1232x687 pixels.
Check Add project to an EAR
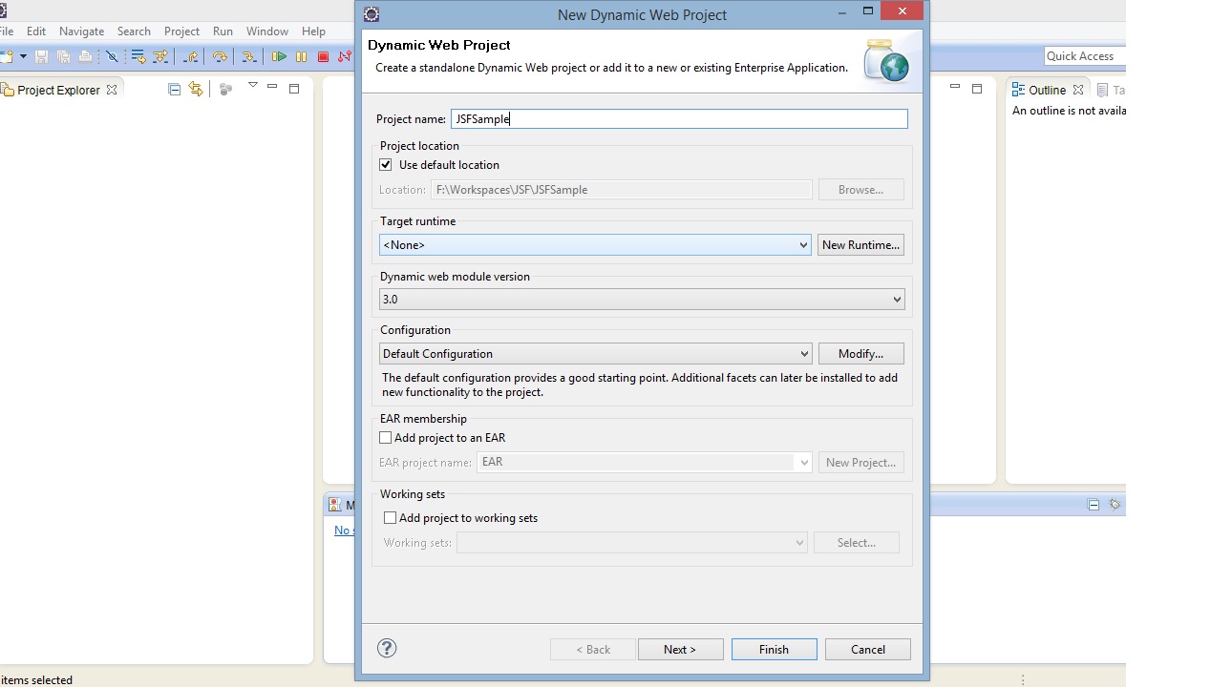(386, 438)
